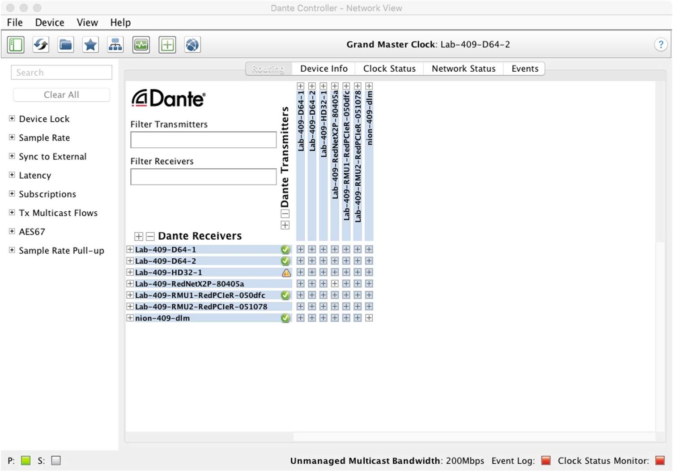Open the help question mark icon

(660, 44)
